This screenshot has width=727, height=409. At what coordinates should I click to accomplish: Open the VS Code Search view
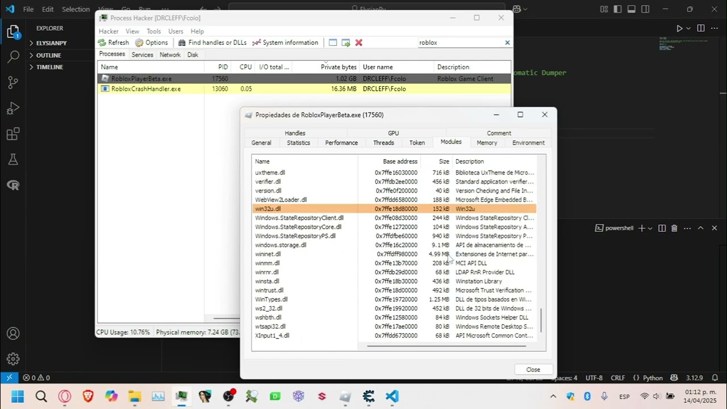13,57
